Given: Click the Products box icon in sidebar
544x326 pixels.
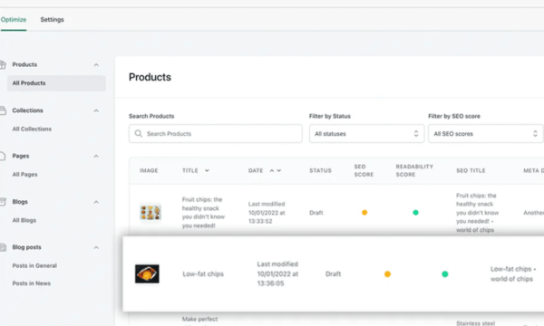Looking at the screenshot, I should pyautogui.click(x=3, y=65).
